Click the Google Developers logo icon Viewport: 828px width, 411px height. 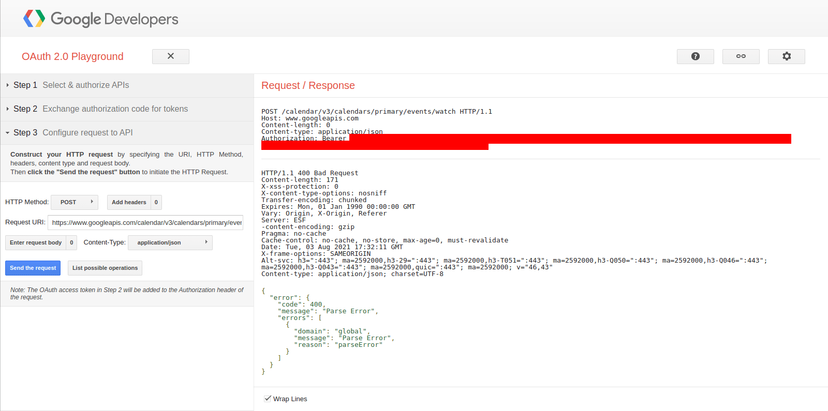34,19
